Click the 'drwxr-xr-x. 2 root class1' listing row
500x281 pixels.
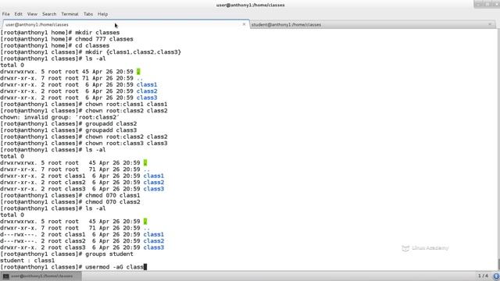(82, 176)
